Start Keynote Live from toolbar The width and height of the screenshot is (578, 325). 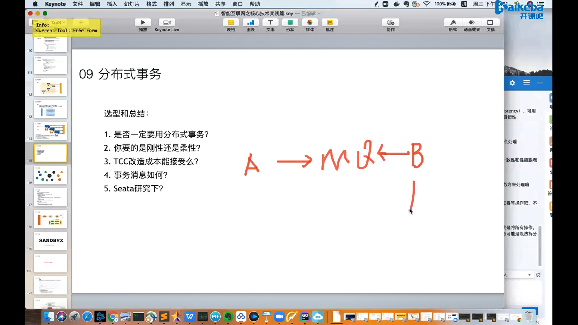point(167,23)
